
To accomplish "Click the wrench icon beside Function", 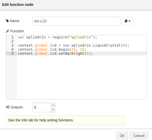I will pyautogui.click(x=7, y=31).
